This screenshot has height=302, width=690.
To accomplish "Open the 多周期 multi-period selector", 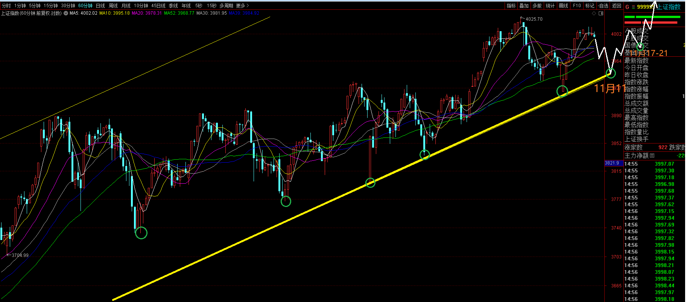I will point(226,6).
